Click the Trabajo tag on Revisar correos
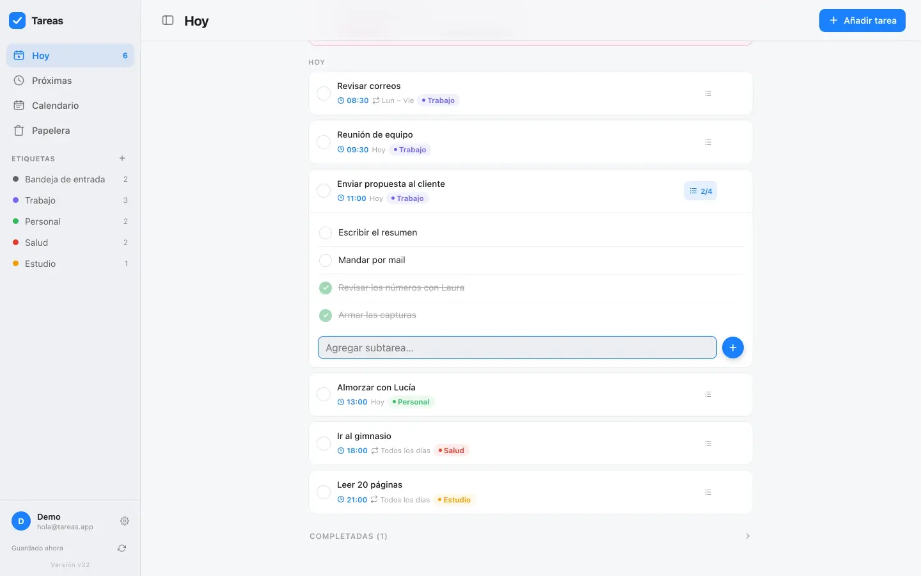Image resolution: width=921 pixels, height=576 pixels. coord(438,100)
